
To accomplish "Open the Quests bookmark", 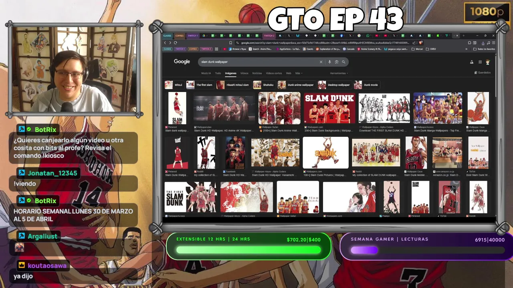I will click(x=308, y=49).
